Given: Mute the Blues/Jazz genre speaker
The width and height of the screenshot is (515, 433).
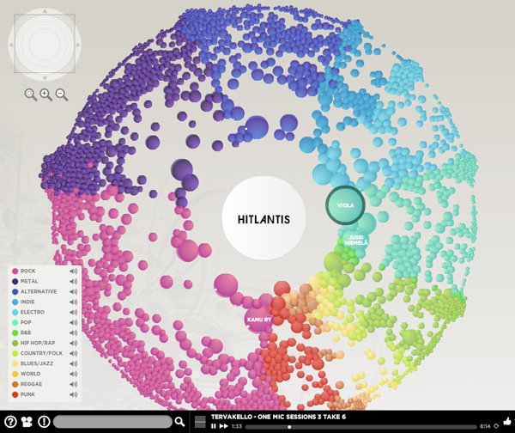Looking at the screenshot, I should pos(74,363).
